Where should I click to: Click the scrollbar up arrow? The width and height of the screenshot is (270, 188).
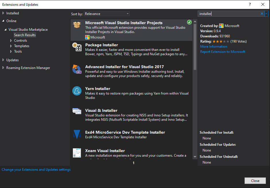(x=195, y=22)
